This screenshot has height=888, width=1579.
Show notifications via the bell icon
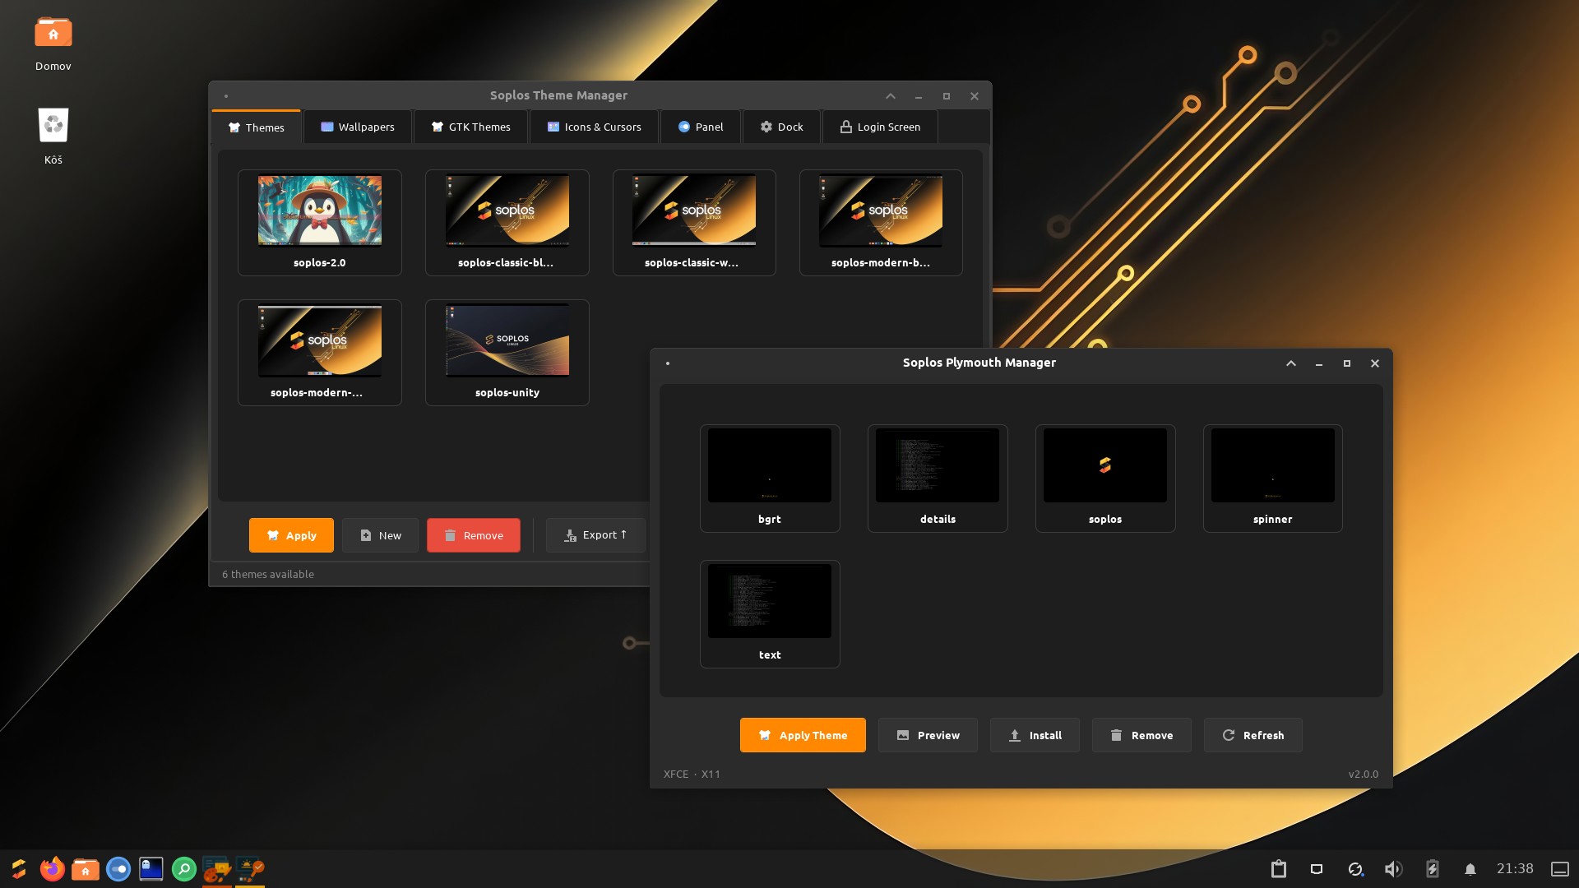[1470, 869]
